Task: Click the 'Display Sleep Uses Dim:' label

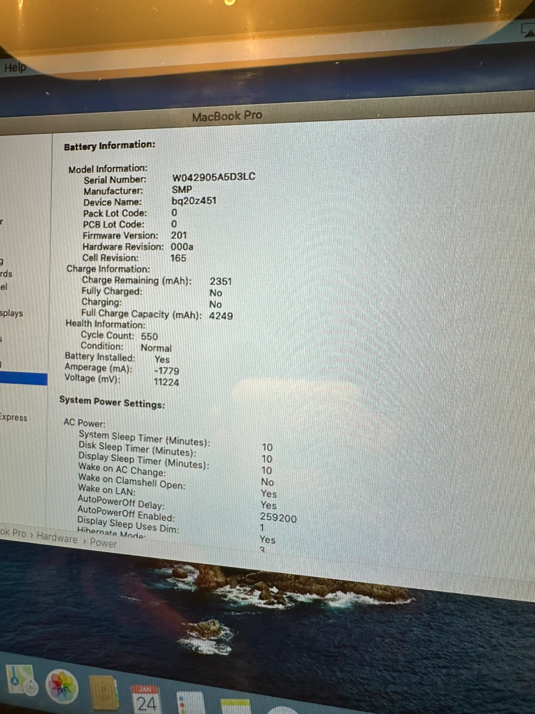Action: pyautogui.click(x=128, y=525)
